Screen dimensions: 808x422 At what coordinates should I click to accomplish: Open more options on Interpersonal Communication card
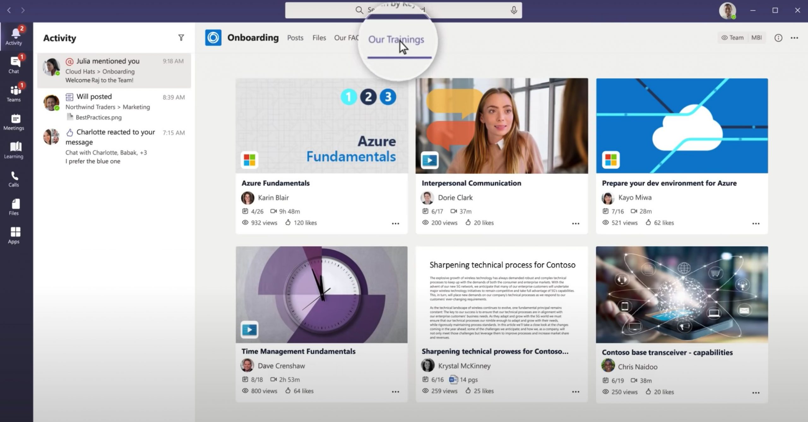coord(575,223)
